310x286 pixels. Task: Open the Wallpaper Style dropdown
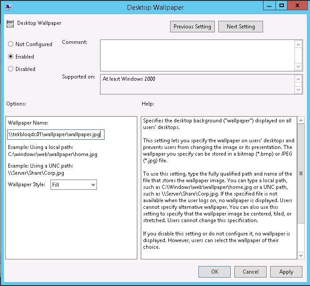point(74,184)
